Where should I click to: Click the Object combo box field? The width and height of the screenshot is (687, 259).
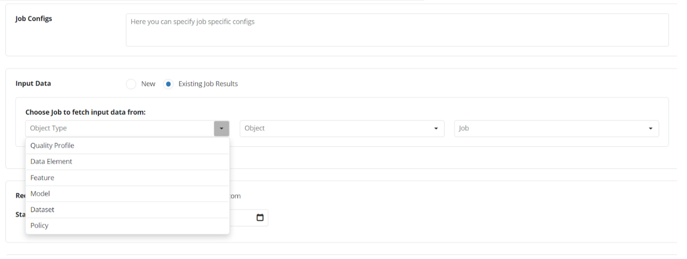pos(335,128)
